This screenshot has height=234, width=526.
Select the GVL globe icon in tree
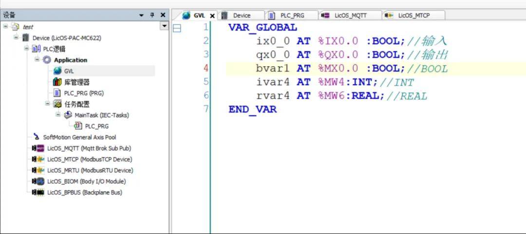click(x=57, y=71)
